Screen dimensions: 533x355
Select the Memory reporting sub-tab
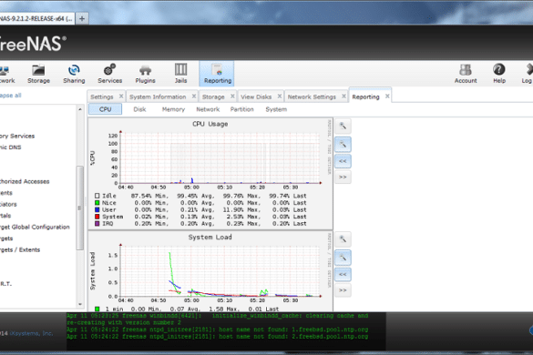[173, 109]
